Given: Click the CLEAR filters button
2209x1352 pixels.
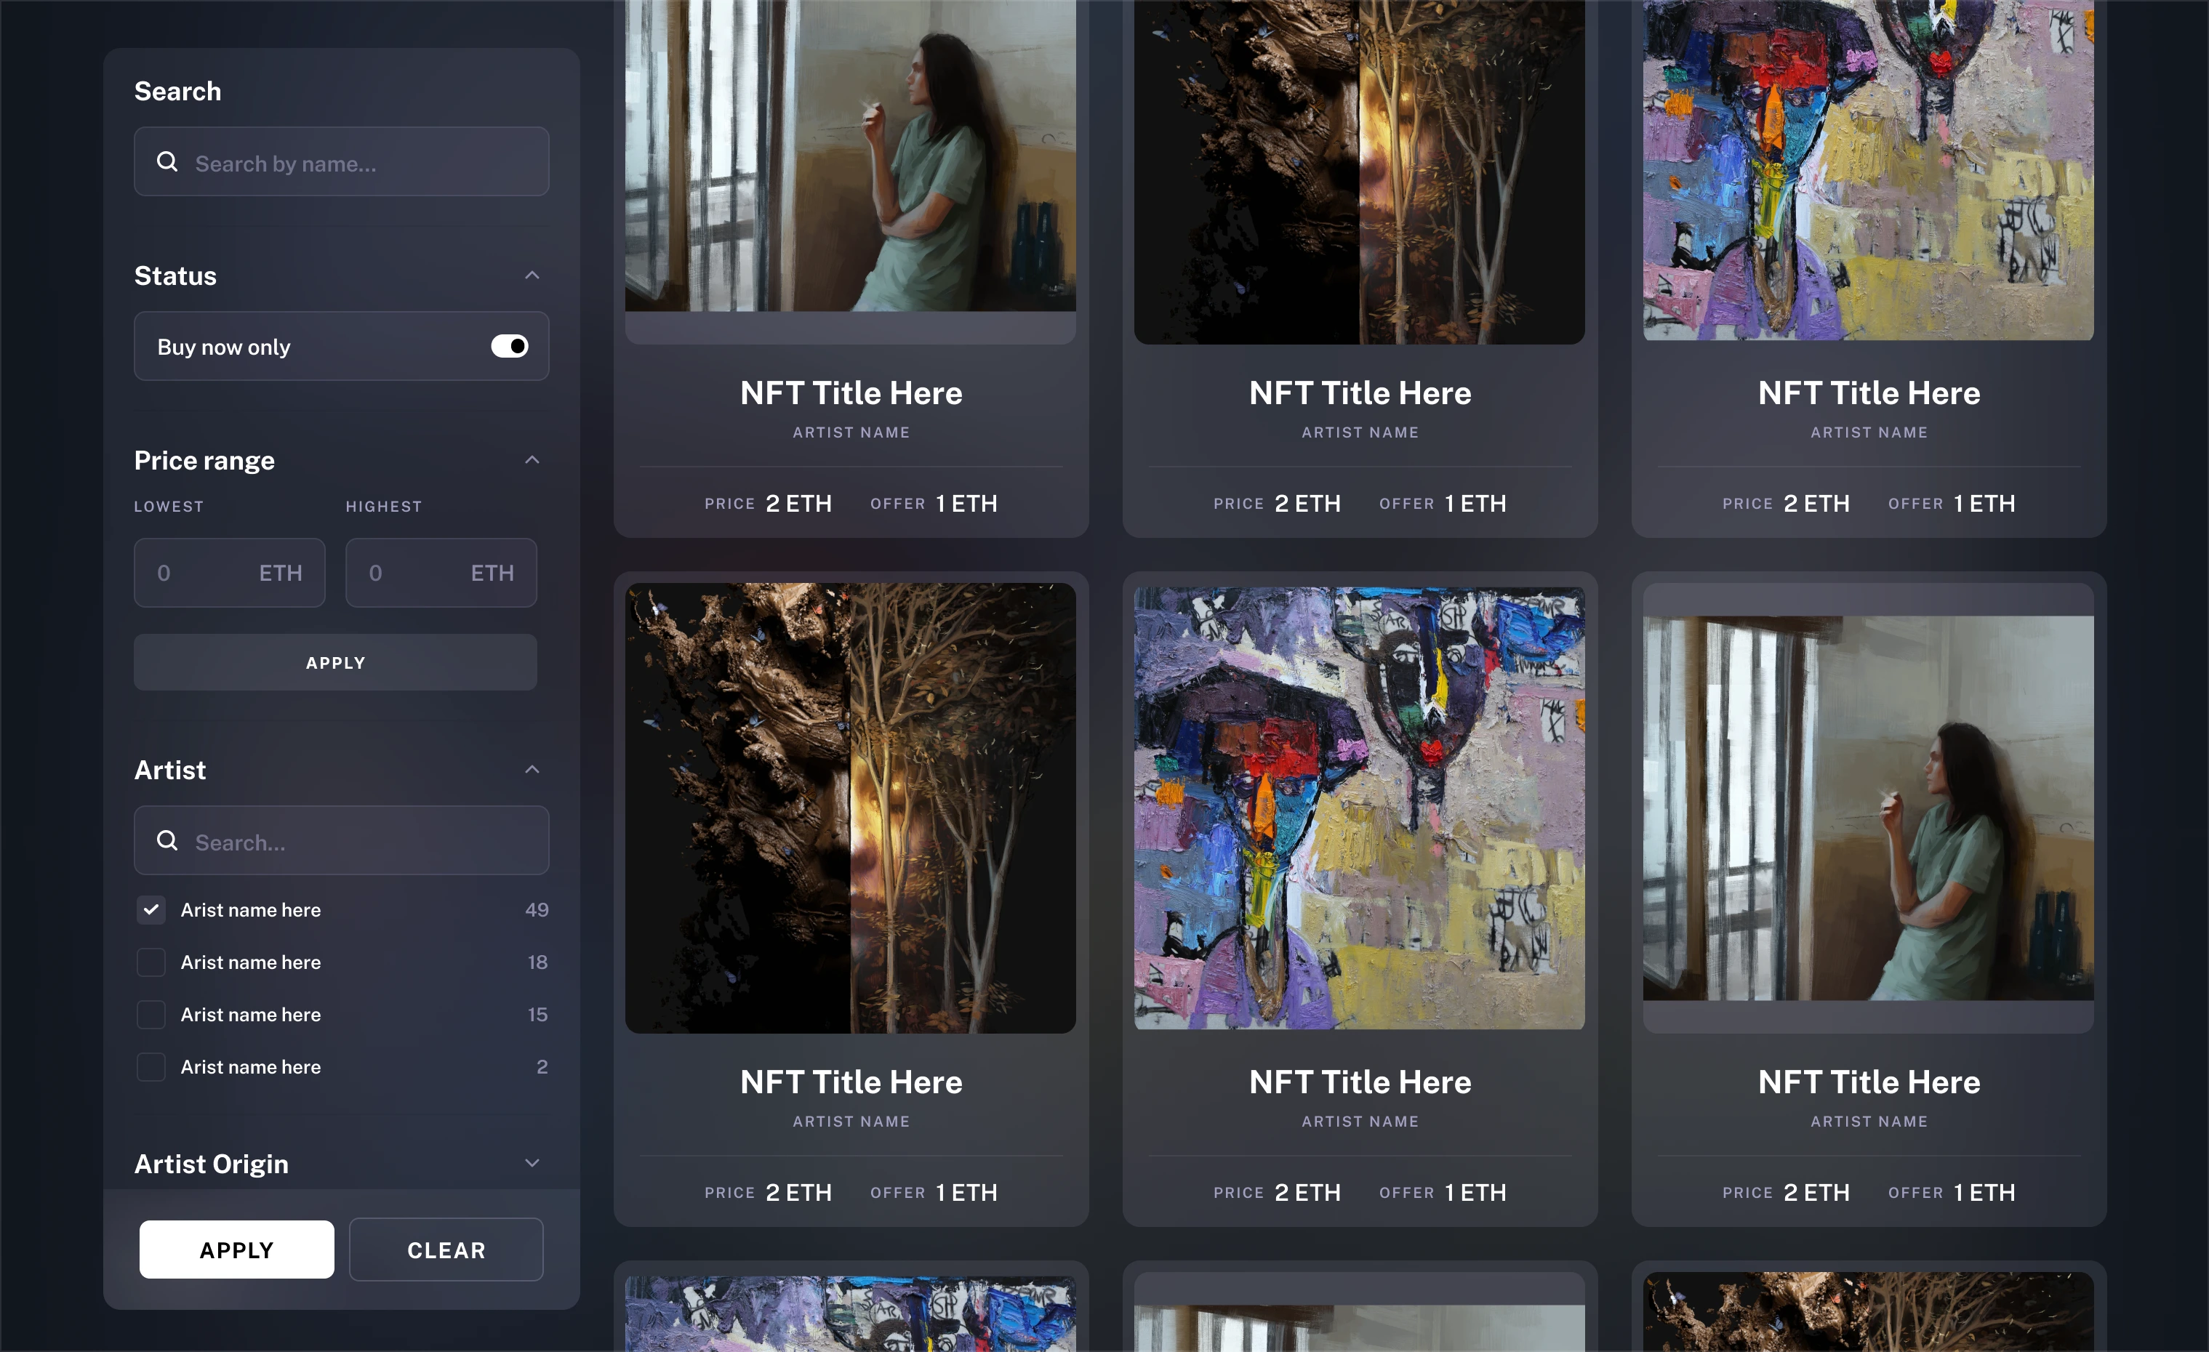Looking at the screenshot, I should click(x=446, y=1249).
